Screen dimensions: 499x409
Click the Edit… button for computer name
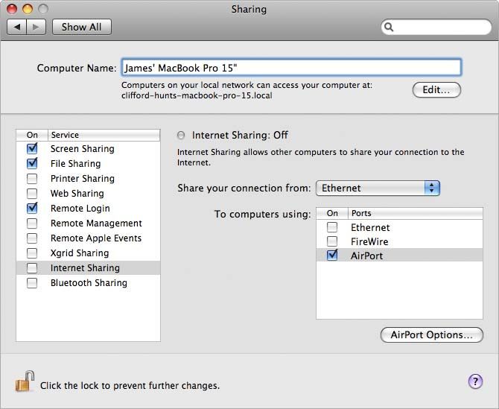436,90
